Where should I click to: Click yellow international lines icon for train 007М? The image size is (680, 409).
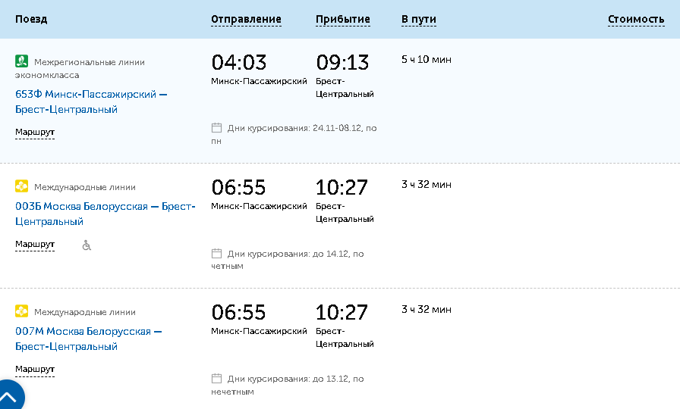tap(22, 311)
